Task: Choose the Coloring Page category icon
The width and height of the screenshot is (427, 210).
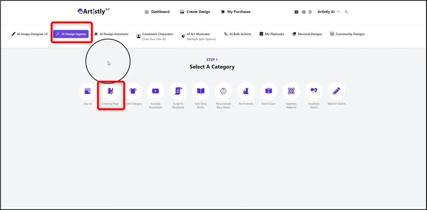Action: (111, 91)
